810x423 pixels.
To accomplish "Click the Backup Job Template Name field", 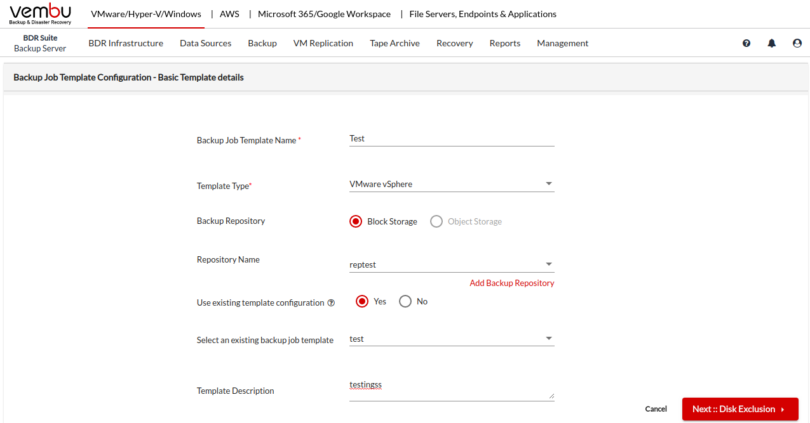I will [x=452, y=139].
